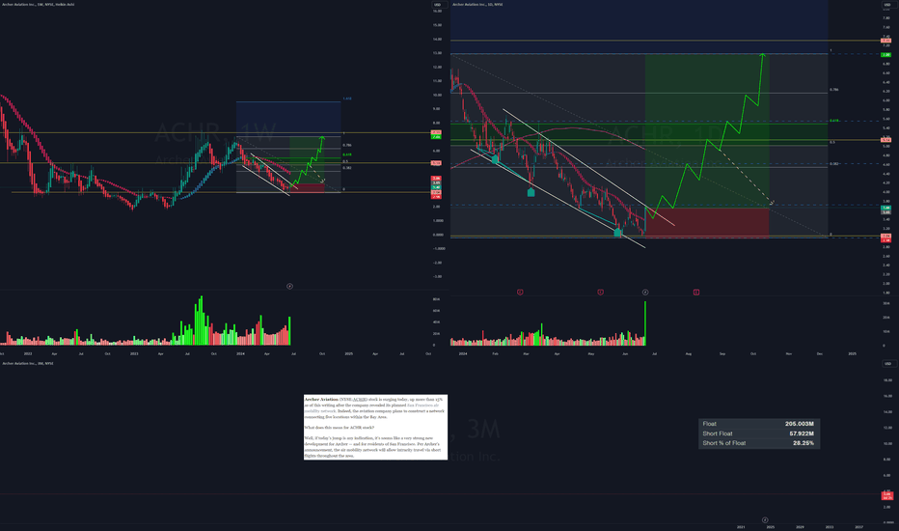Click the 0.382 Fibonacci label on the 1D chart
Screen dimensions: 899x531
[x=834, y=163]
